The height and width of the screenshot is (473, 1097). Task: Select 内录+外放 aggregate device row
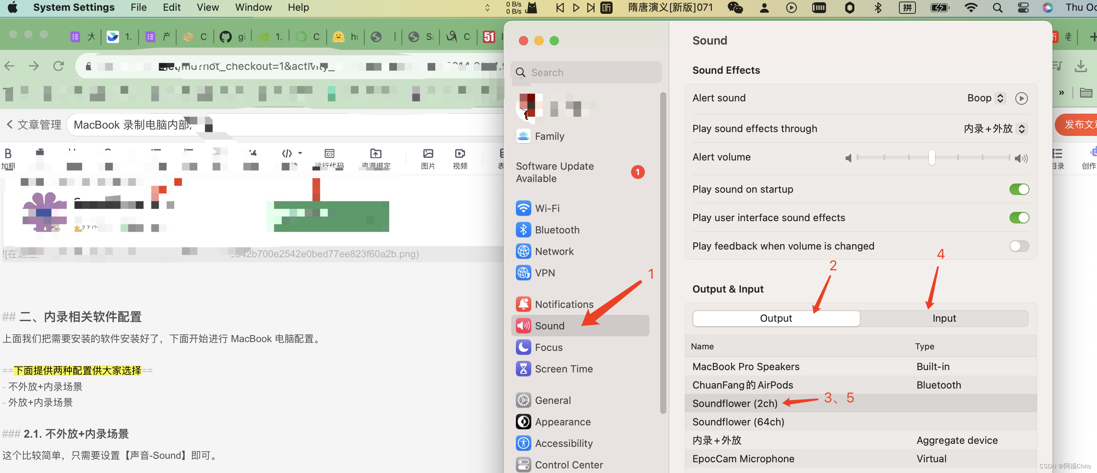click(861, 440)
